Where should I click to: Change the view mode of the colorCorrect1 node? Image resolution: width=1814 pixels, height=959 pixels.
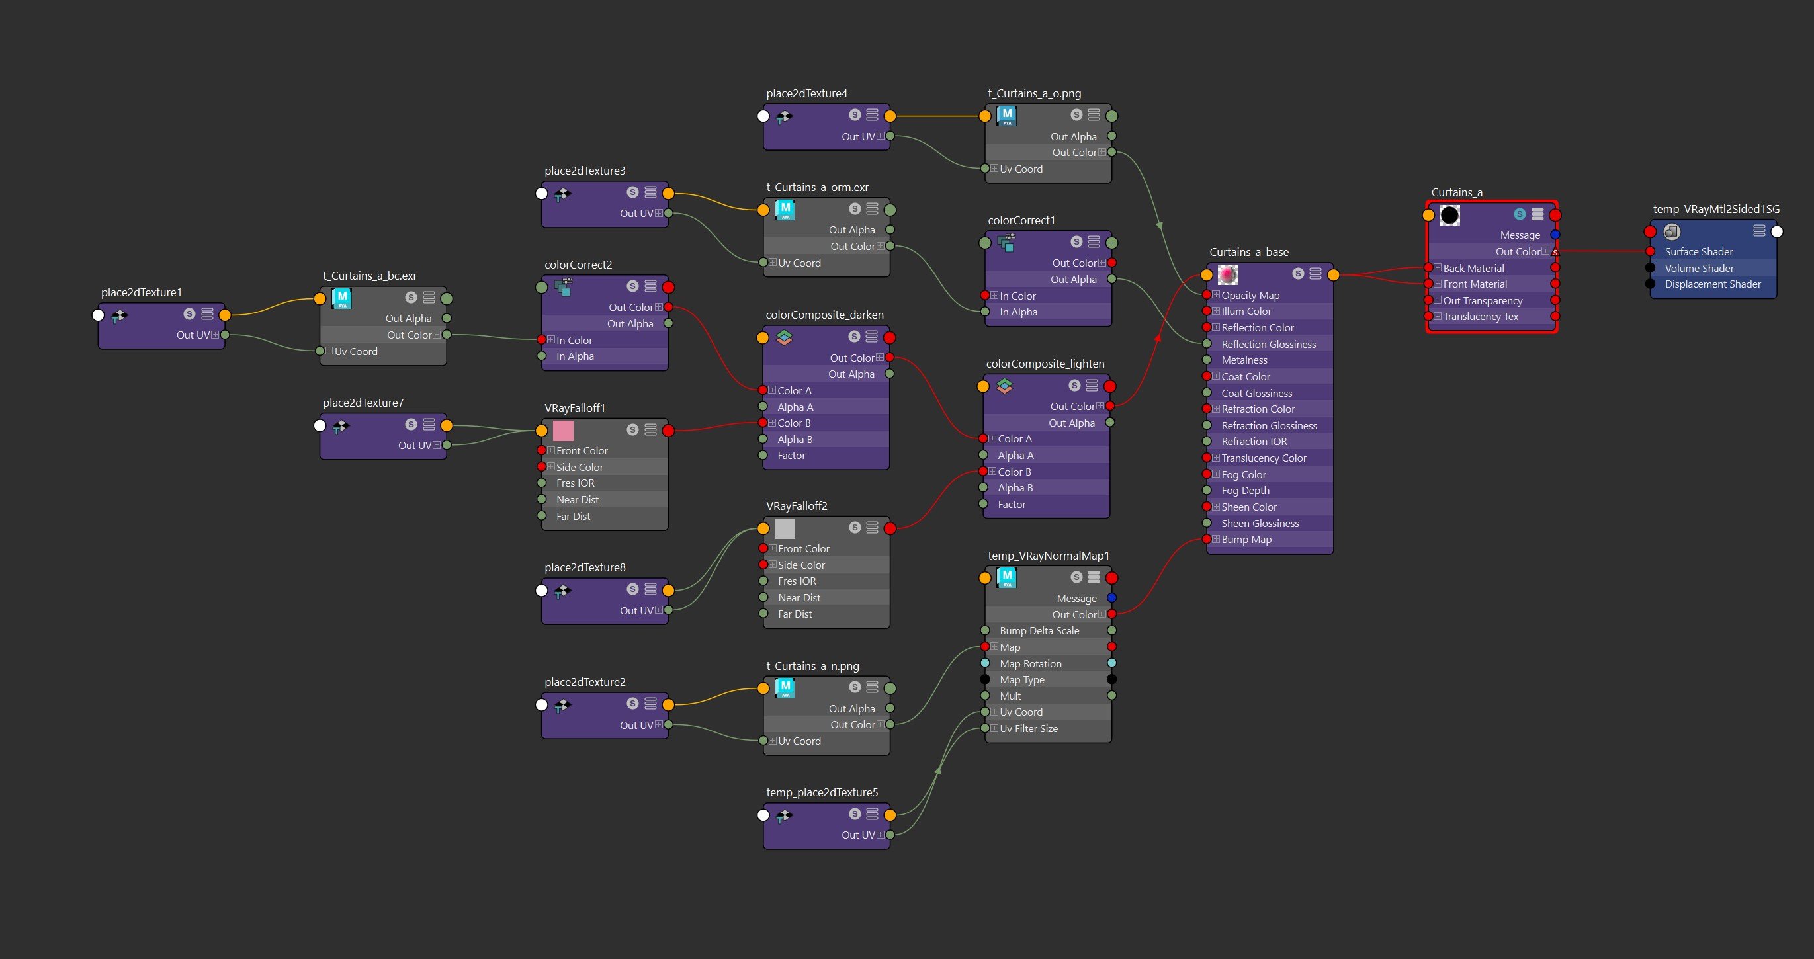[x=1094, y=242]
